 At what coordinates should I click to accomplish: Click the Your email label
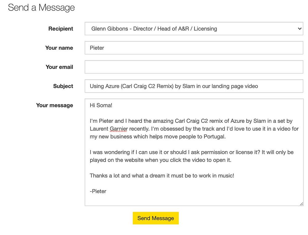(59, 67)
